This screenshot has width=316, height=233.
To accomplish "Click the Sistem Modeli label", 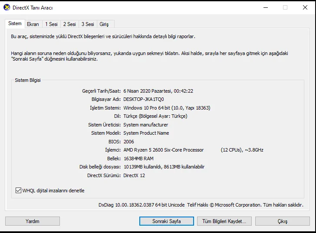I will (x=106, y=133).
